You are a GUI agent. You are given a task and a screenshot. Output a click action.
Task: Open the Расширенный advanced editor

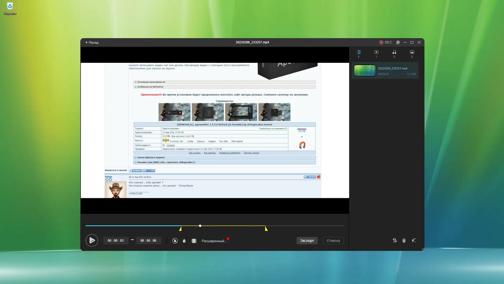coord(214,241)
